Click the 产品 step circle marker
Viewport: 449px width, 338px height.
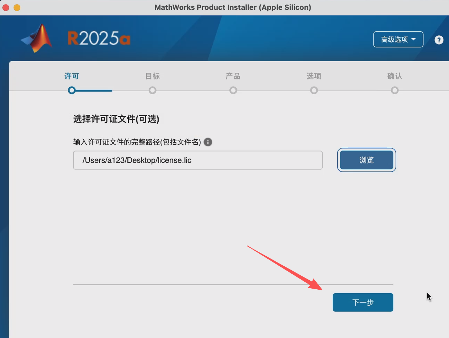coord(233,90)
